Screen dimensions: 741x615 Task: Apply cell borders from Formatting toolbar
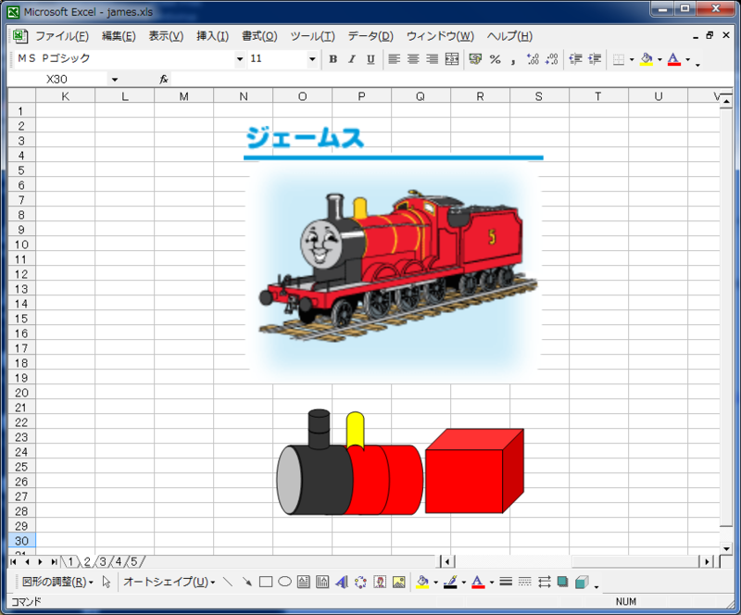click(x=618, y=59)
